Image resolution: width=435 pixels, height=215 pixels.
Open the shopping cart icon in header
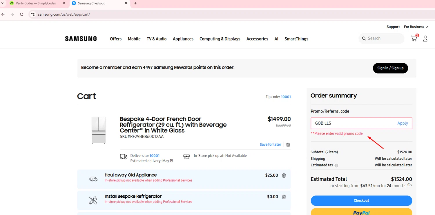tap(414, 38)
